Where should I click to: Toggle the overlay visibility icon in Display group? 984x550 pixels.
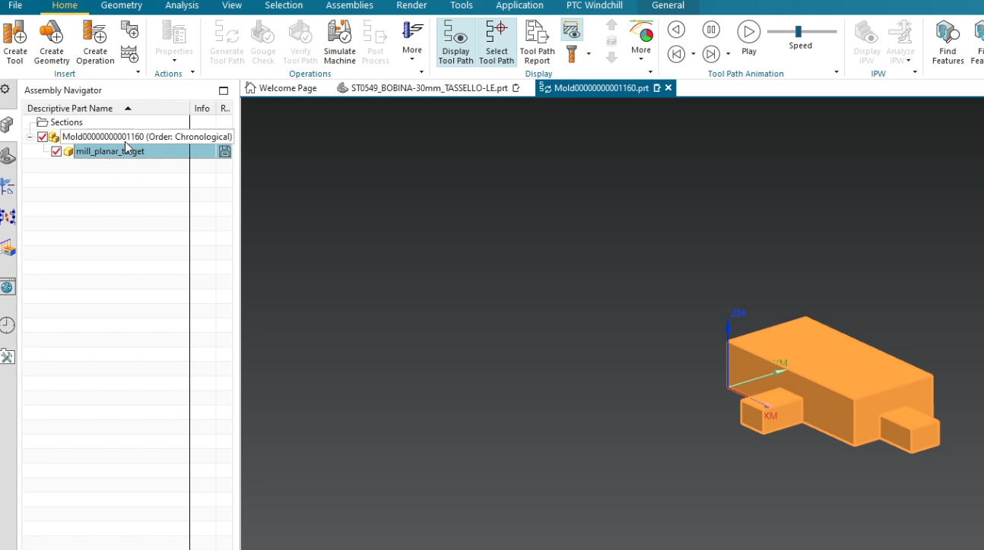coord(572,30)
